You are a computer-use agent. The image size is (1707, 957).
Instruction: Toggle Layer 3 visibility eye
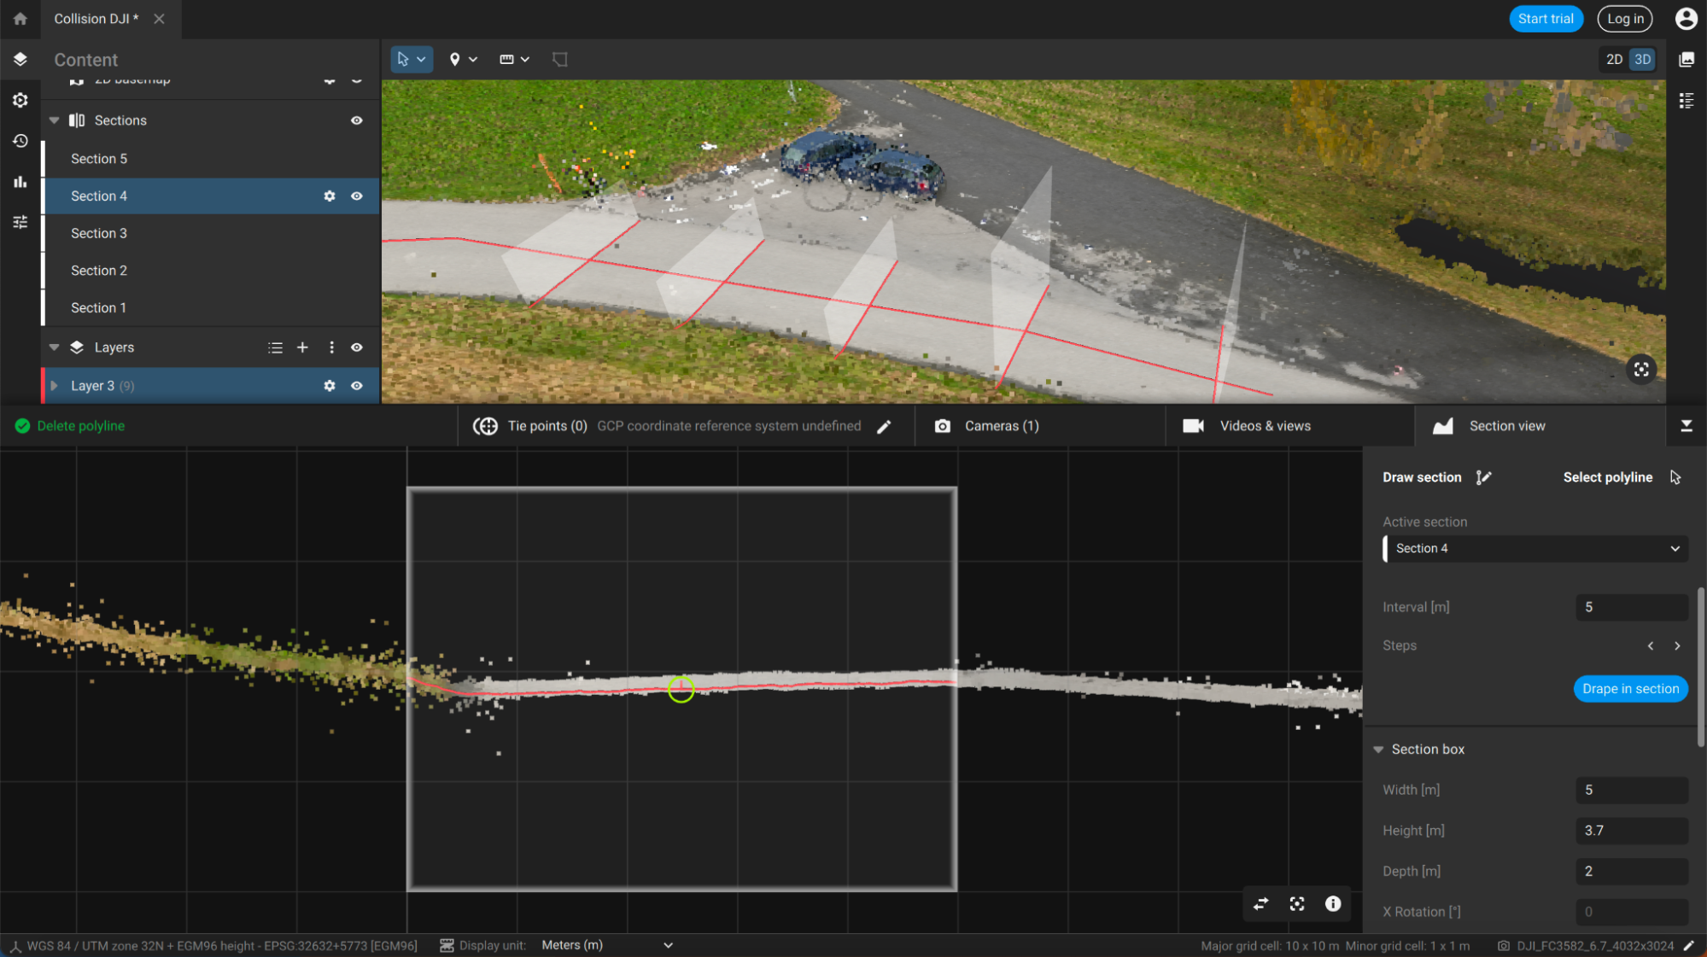[x=357, y=386]
